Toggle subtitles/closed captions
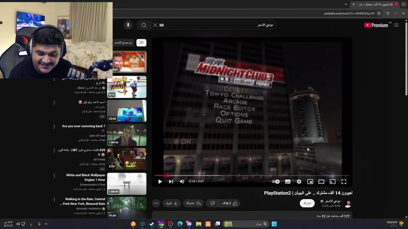Image resolution: width=408 pixels, height=229 pixels. point(288,182)
